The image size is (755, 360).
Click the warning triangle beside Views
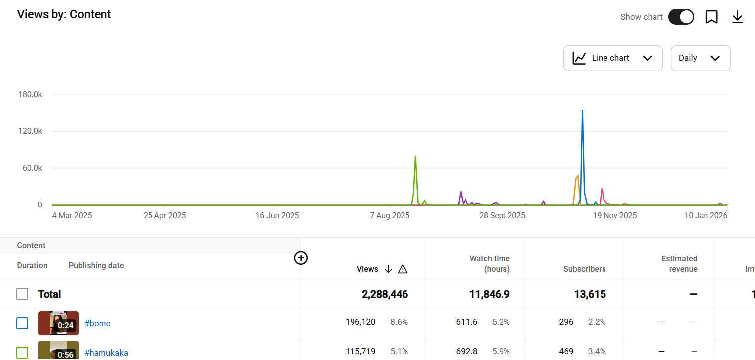tap(403, 269)
